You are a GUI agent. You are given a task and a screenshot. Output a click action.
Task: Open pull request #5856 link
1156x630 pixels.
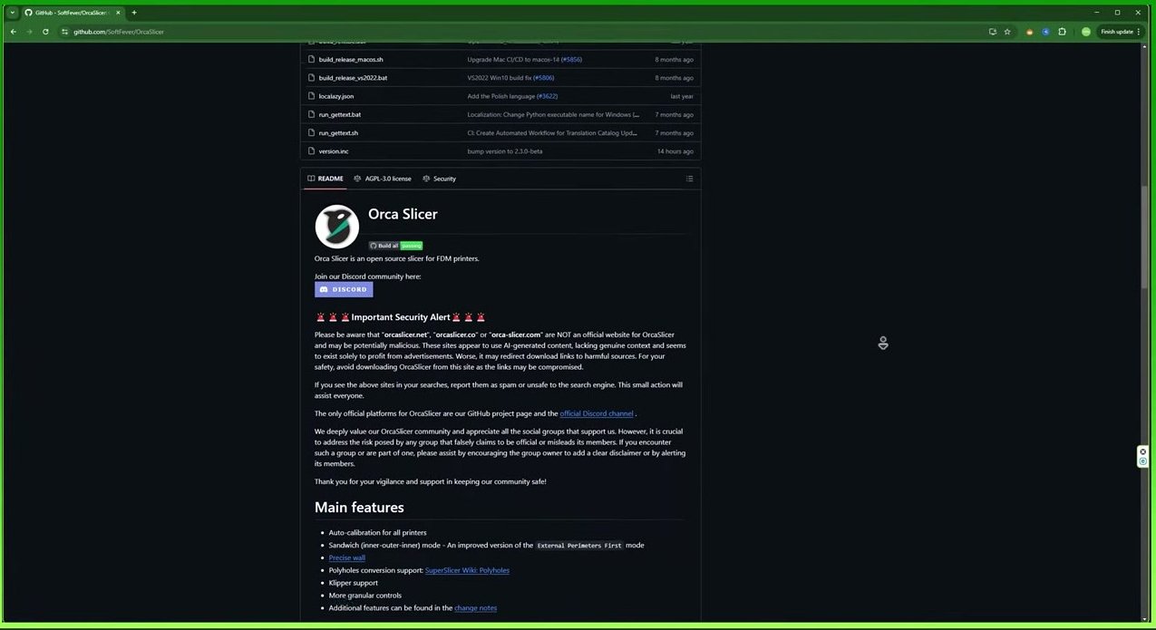pyautogui.click(x=571, y=60)
